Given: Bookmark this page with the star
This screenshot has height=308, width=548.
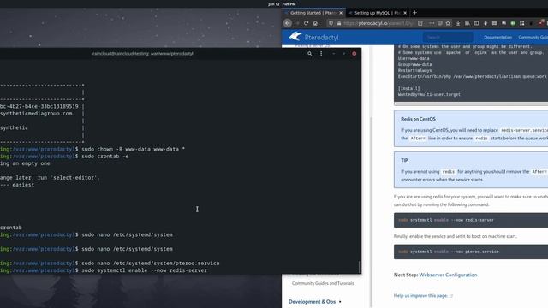Looking at the screenshot, I should (448, 23).
